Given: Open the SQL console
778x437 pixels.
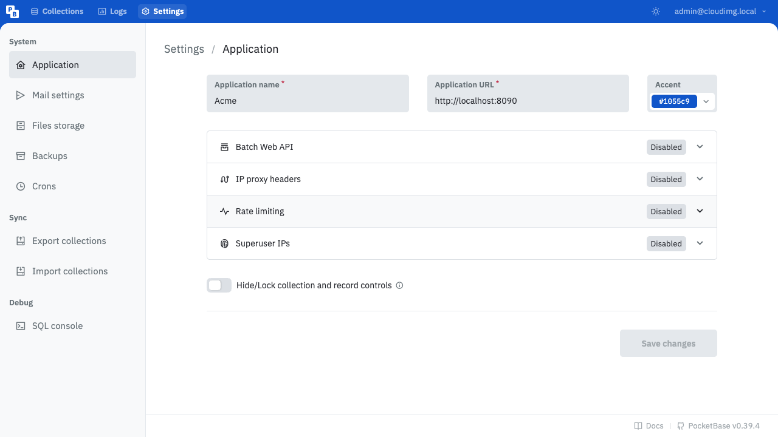Looking at the screenshot, I should click(72, 326).
